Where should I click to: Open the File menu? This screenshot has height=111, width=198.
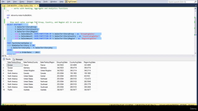(x=3, y=2)
